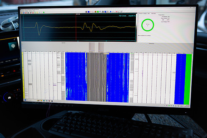Viewport: 207px width, 138px height.
Task: Click the solid green square toolbar icon
Action: 98,12
